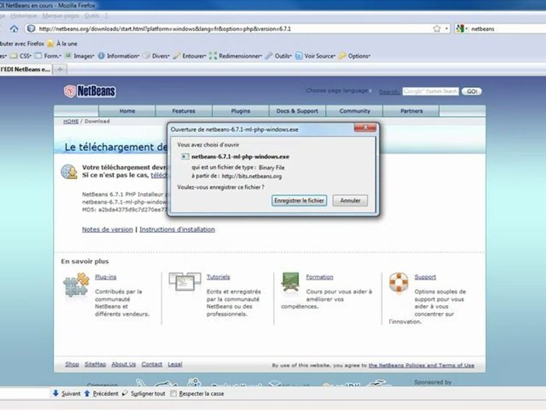Open the Features navigation tab
The image size is (546, 410).
point(184,111)
